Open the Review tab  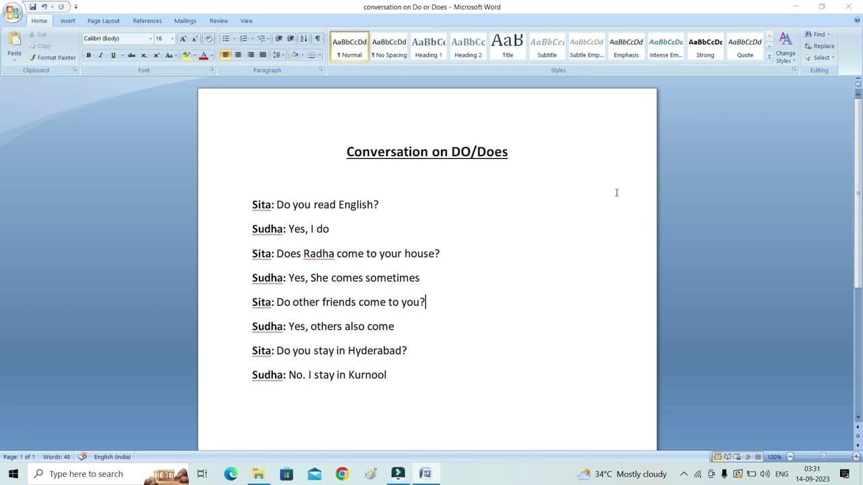(x=218, y=21)
